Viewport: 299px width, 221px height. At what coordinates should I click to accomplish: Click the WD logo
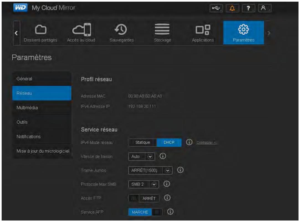click(x=21, y=8)
